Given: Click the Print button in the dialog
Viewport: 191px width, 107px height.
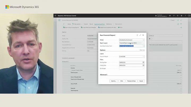Looking at the screenshot, I should (x=122, y=81).
